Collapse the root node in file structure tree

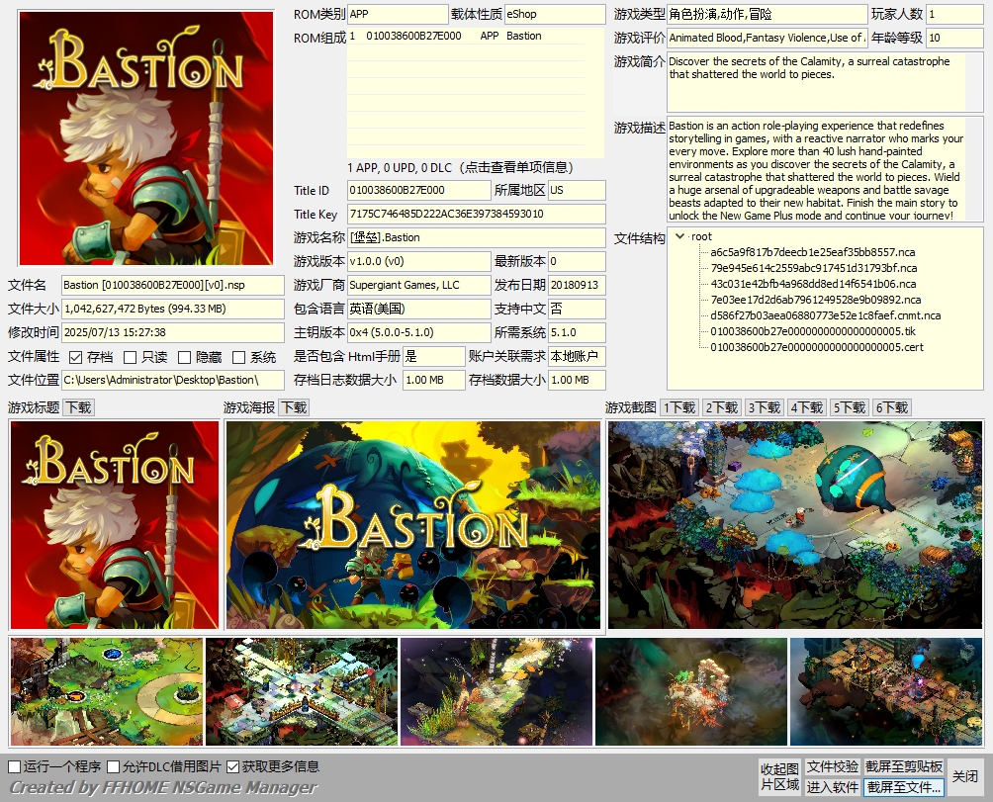(679, 236)
